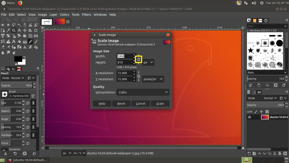Open the Filters menu
This screenshot has height=163, width=289.
click(86, 15)
